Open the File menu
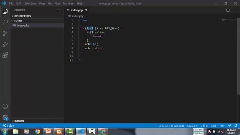 pos(11,3)
